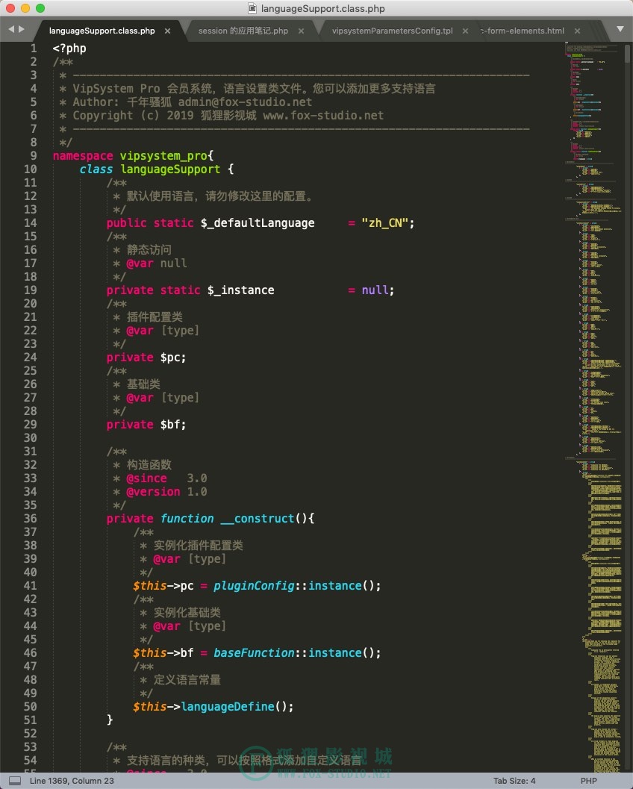Close the form-elements.html tab

pos(578,31)
